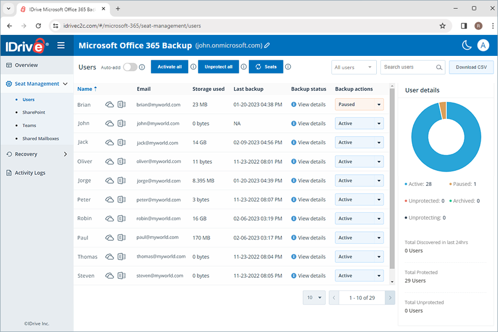Screen dimensions: 498x332
Task: Click the Active: 28 legend entry
Action: point(418,184)
